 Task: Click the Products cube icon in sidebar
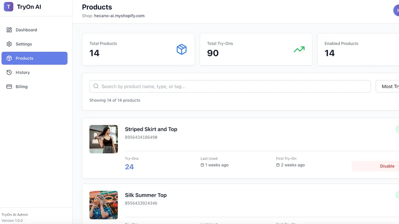pyautogui.click(x=9, y=58)
